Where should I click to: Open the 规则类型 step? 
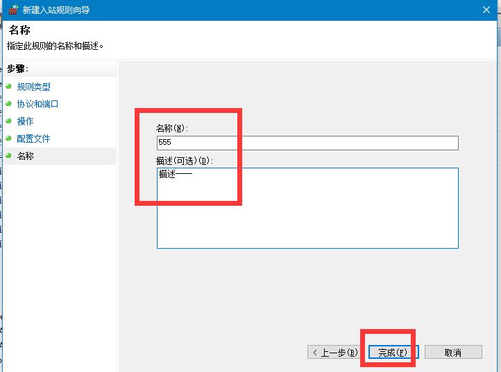point(33,87)
